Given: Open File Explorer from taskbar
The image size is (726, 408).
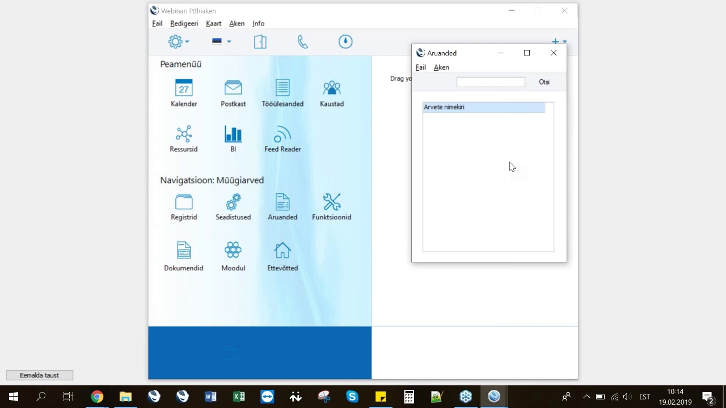Looking at the screenshot, I should pyautogui.click(x=125, y=397).
